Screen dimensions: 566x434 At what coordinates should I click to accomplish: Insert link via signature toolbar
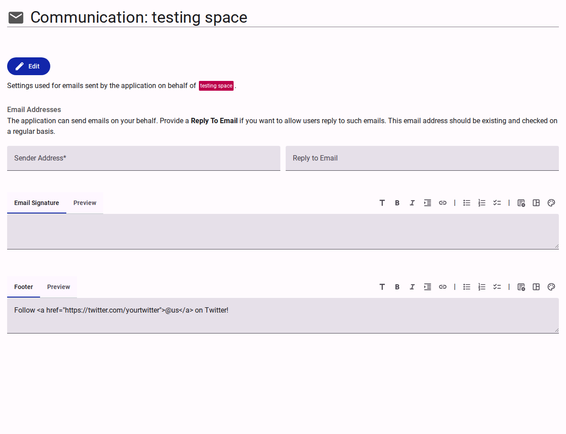coord(443,203)
